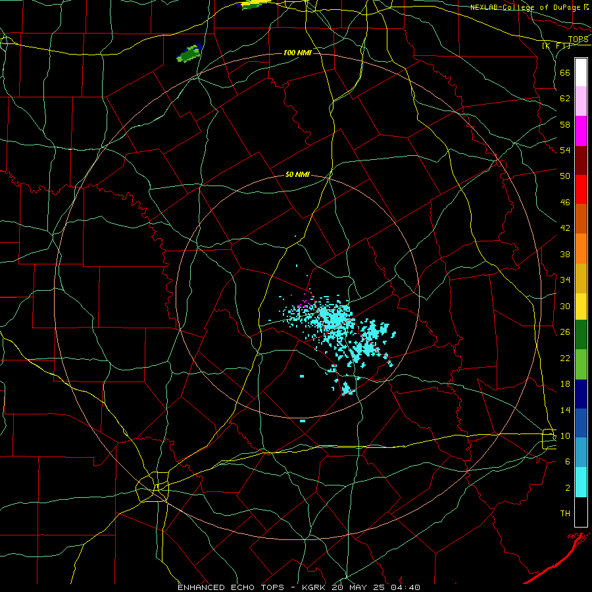592x592 pixels.
Task: Click the "14" legend value
Action: 565,410
